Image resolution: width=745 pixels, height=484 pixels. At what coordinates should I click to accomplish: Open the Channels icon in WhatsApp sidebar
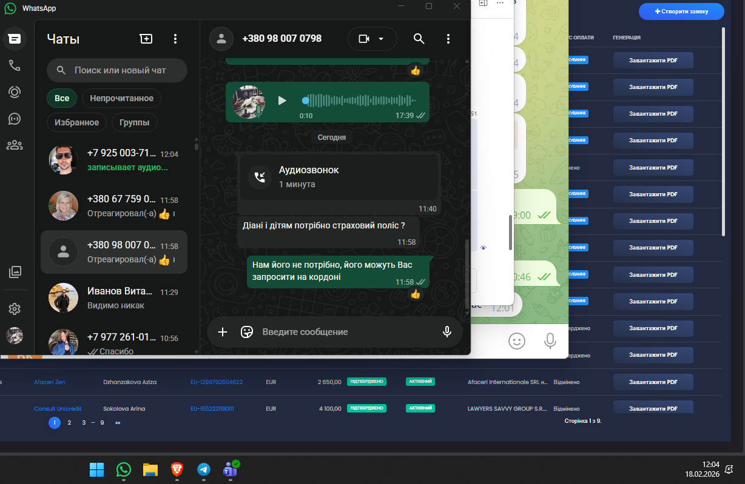point(15,119)
